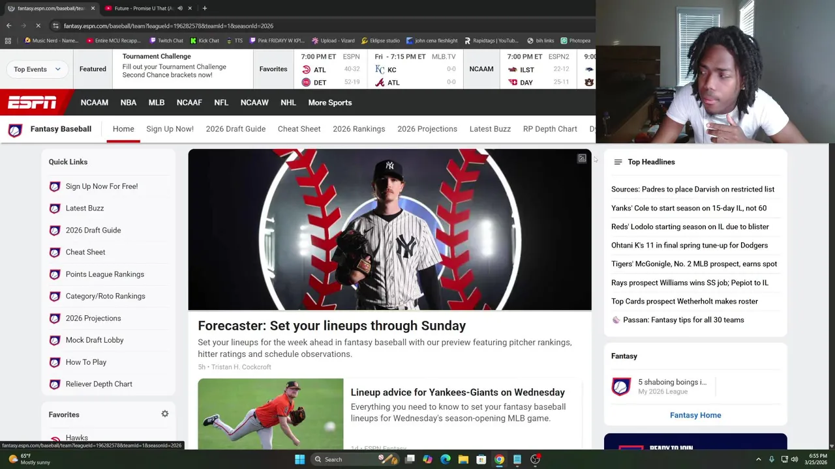Open the weather widget showing Mostly sunny
835x469 pixels.
(29, 459)
